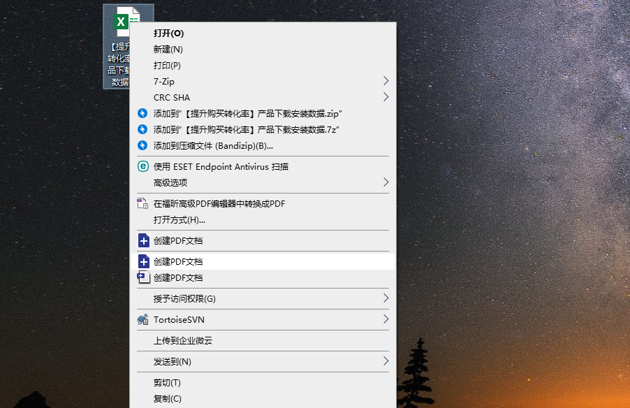Select 剪切(T) to cut the file
630x408 pixels.
point(168,382)
